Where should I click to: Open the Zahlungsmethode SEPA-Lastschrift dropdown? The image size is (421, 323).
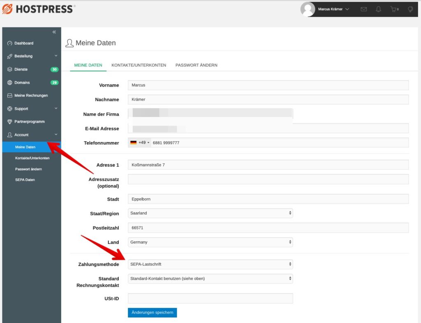pyautogui.click(x=210, y=264)
